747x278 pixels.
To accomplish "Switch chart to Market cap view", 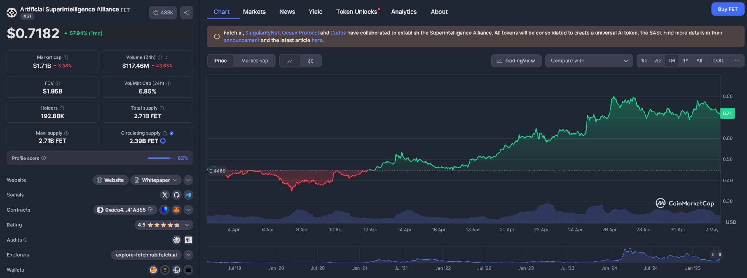I will coord(254,61).
